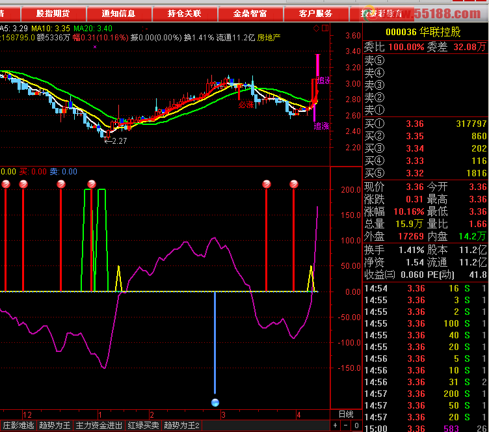Click the panel layout icon above the chart

point(325,29)
